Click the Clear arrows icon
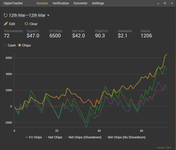This screenshot has height=150, width=176. point(26,24)
